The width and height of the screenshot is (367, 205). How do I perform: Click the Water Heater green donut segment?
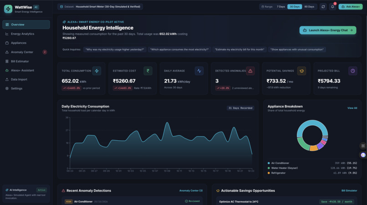[303, 144]
